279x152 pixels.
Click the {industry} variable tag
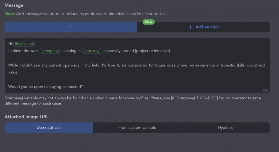92,51
